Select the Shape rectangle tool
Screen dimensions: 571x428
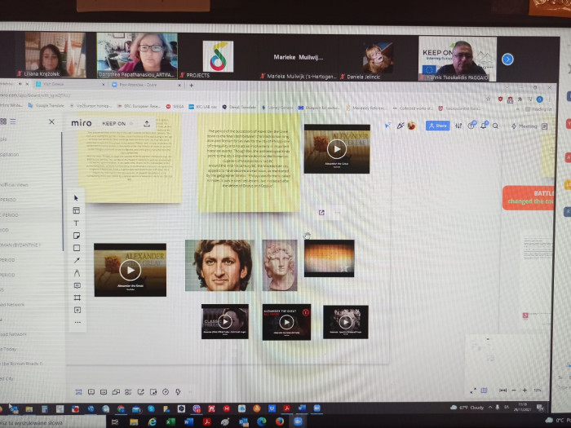pos(77,248)
